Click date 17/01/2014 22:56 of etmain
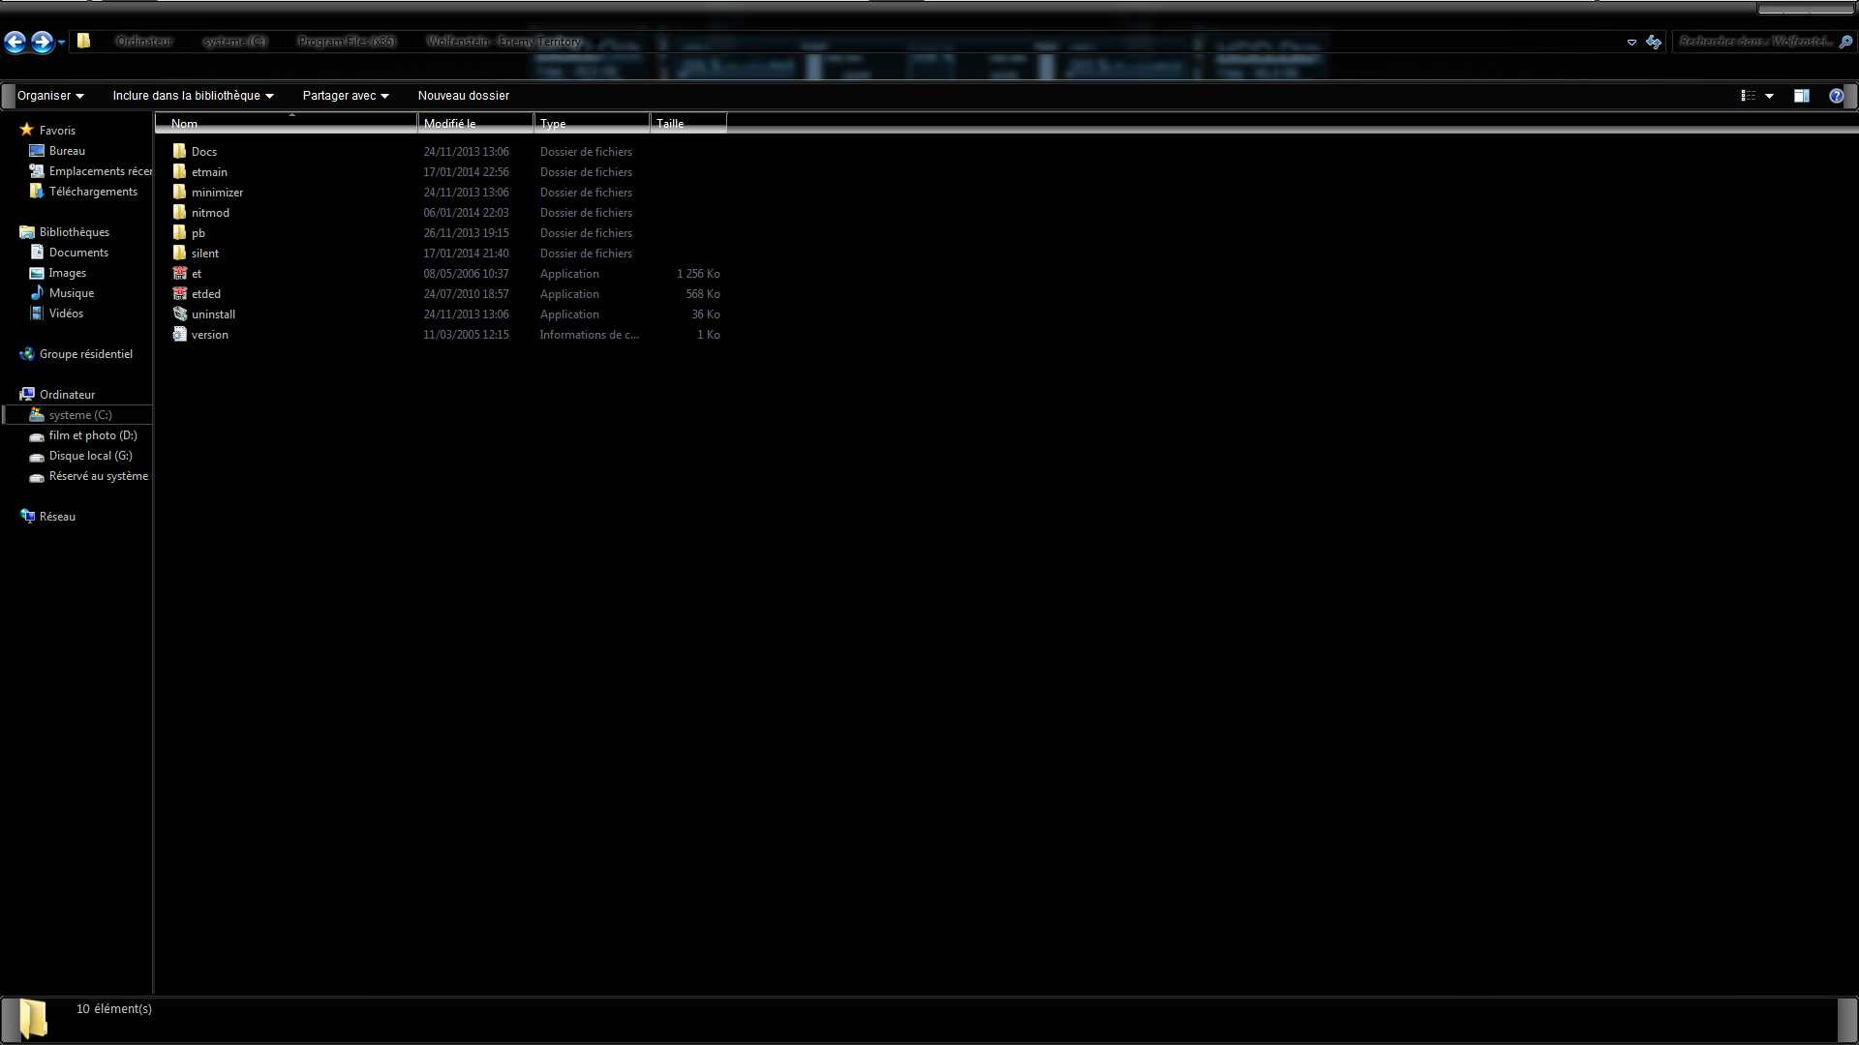The image size is (1859, 1045). click(x=466, y=172)
